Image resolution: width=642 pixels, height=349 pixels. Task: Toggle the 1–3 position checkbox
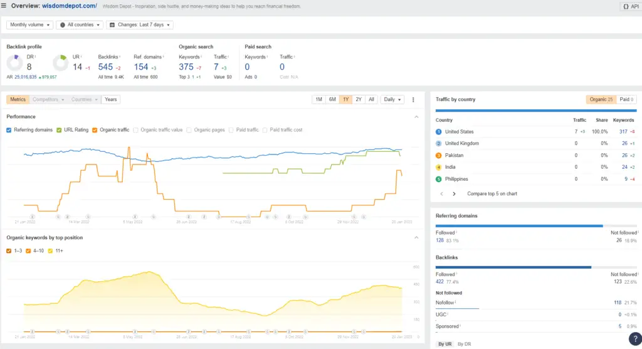[9, 251]
